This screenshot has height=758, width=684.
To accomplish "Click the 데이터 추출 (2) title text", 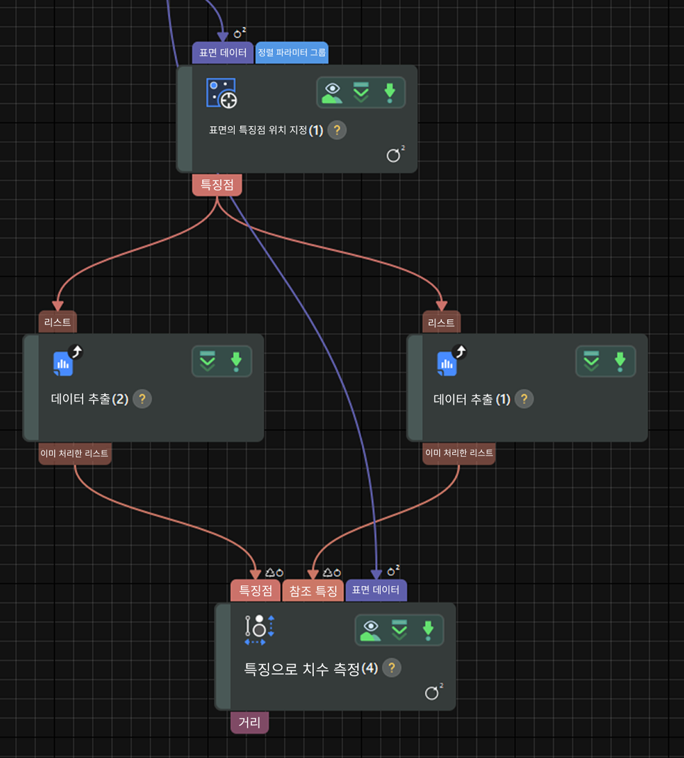I will 89,399.
